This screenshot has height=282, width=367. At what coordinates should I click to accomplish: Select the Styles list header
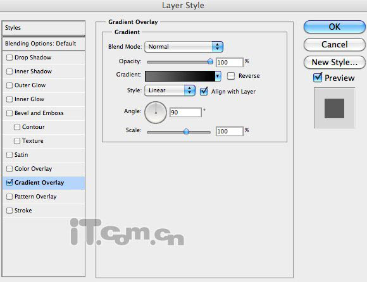[44, 28]
